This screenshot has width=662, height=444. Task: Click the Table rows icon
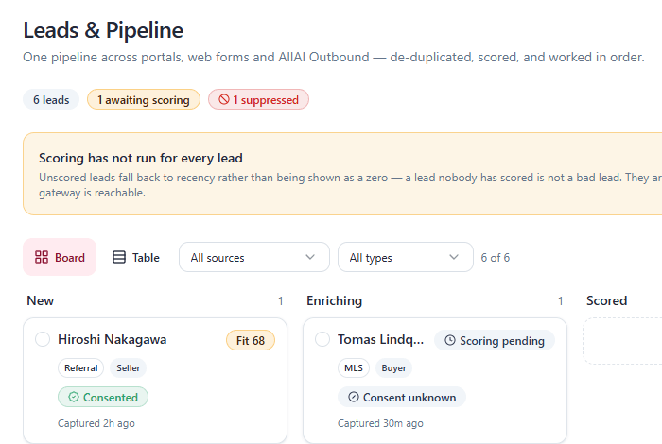119,257
